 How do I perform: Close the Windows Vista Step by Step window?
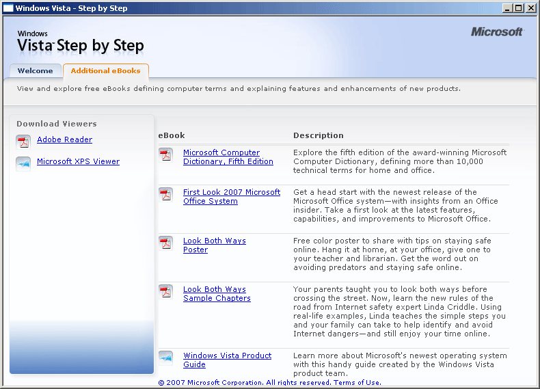click(530, 8)
